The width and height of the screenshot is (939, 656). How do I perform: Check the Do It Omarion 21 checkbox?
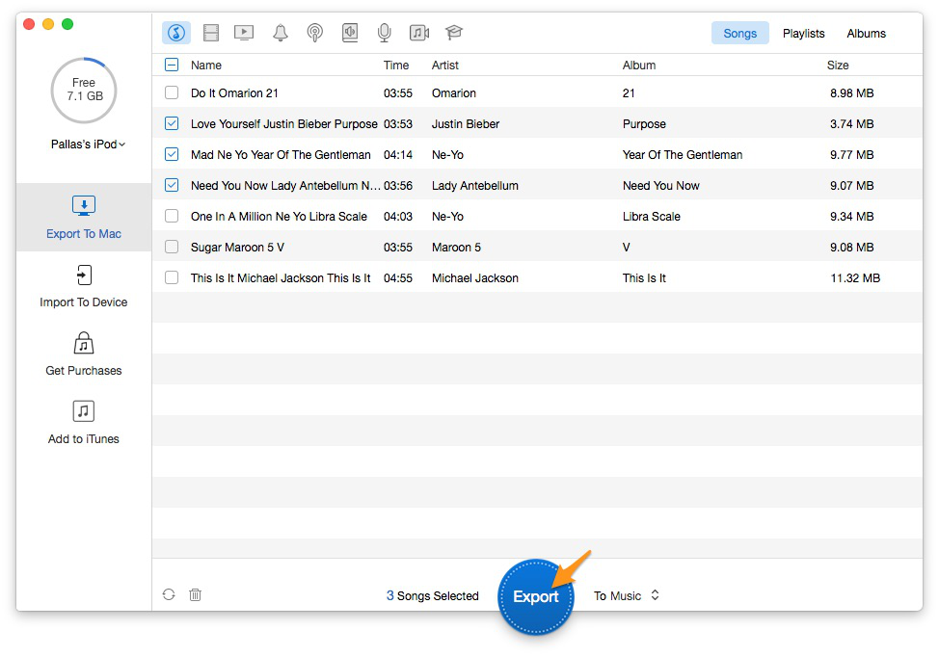point(172,92)
